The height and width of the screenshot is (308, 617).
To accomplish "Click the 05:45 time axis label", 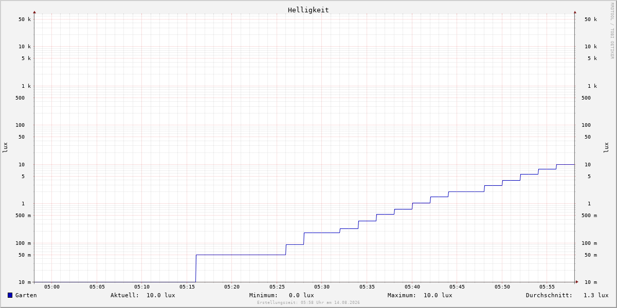I will (457, 287).
